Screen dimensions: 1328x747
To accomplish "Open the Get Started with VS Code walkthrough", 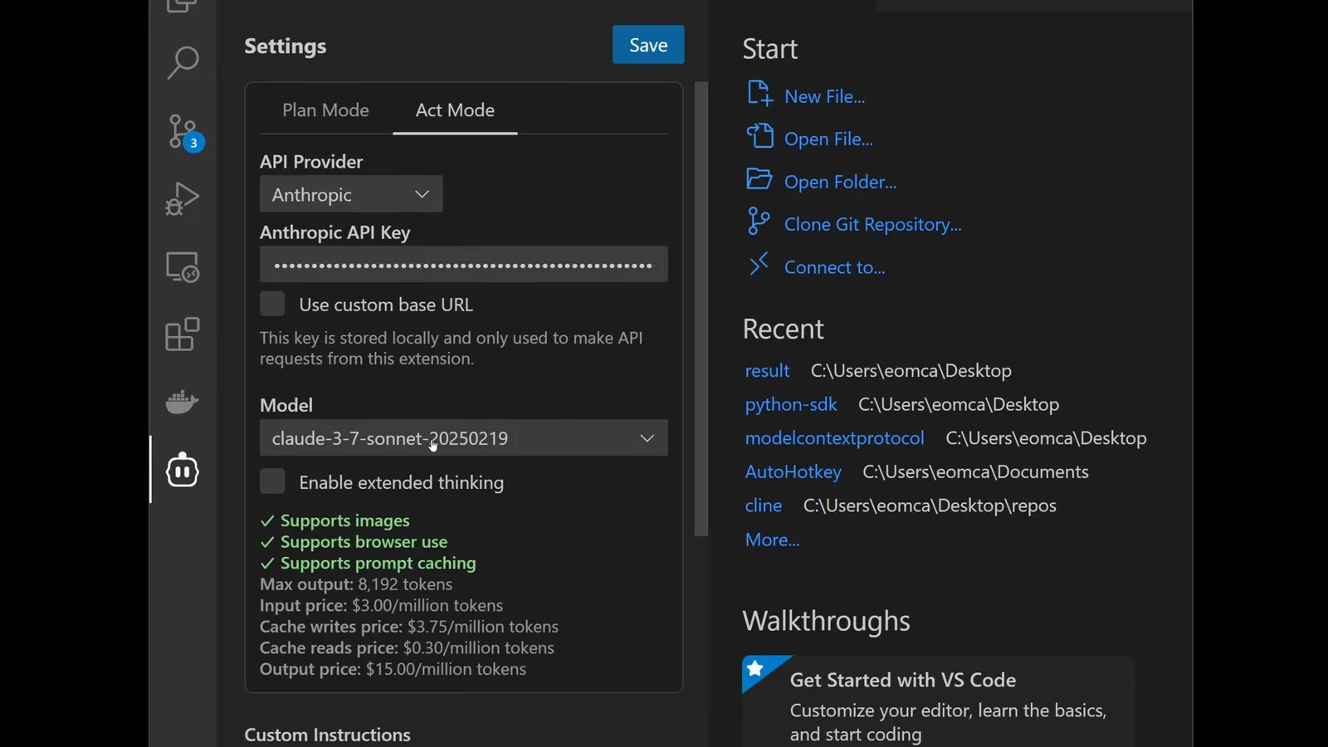I will tap(938, 701).
